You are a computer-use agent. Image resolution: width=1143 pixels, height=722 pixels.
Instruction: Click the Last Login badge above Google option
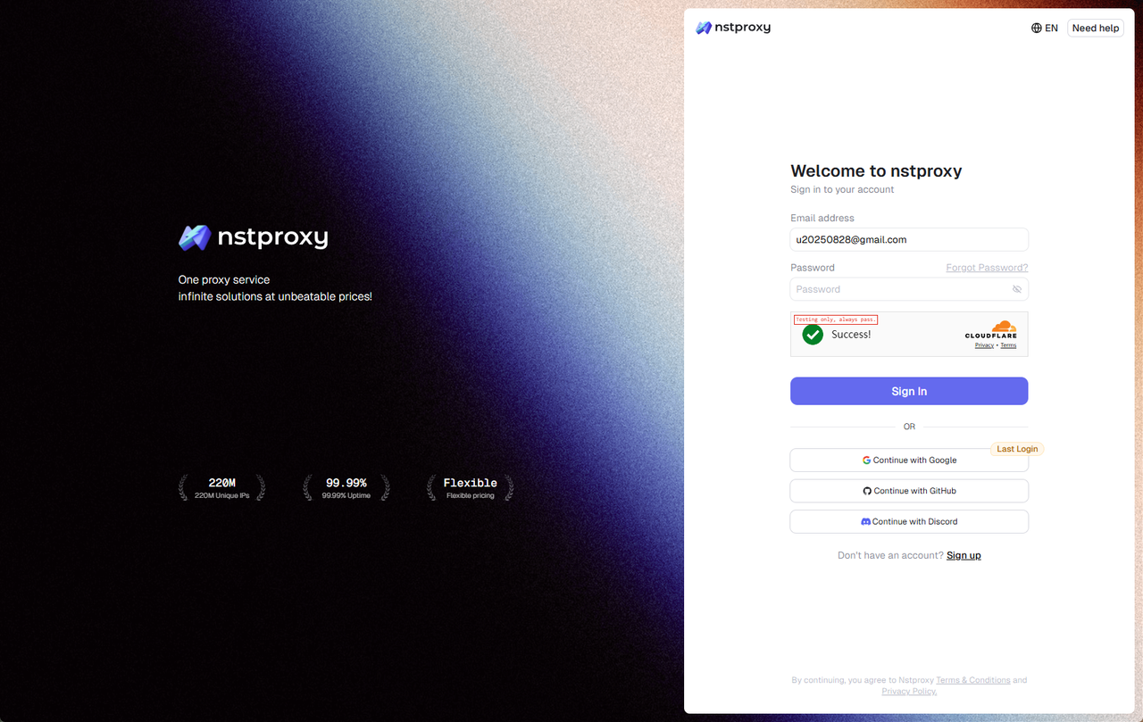click(x=1016, y=449)
